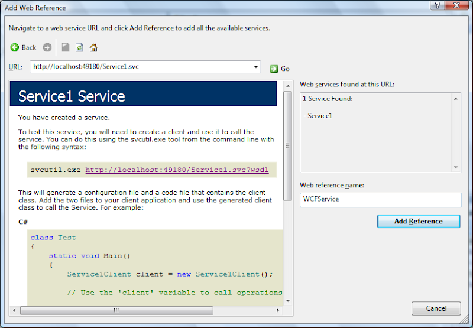Refresh the page with the Refresh icon
This screenshot has height=328, width=473.
tap(79, 48)
